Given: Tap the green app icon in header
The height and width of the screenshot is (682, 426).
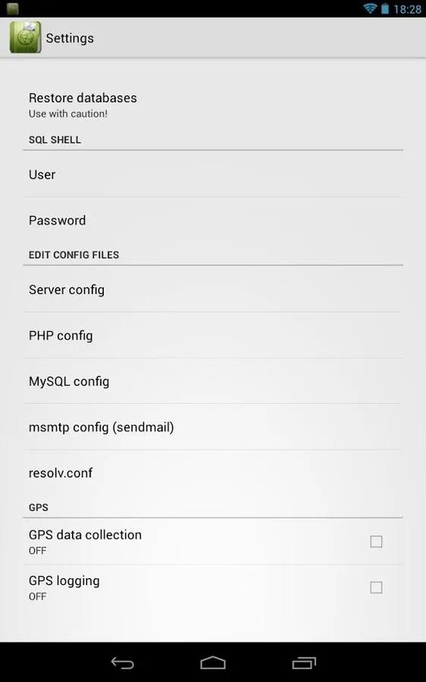Looking at the screenshot, I should (25, 37).
